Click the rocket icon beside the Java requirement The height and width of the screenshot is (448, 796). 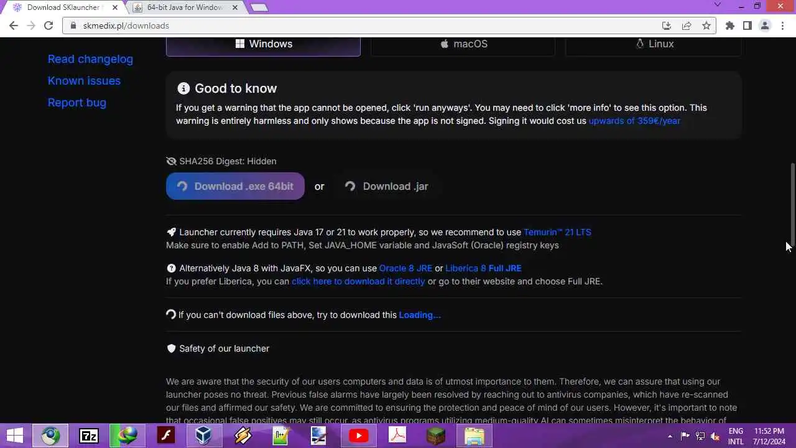point(172,232)
